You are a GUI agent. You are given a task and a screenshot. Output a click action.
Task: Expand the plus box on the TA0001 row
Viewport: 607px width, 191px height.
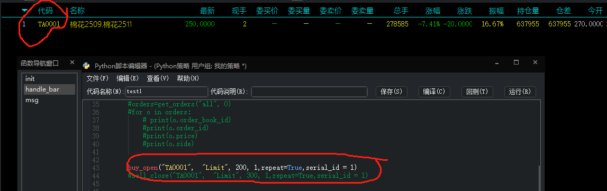6,24
